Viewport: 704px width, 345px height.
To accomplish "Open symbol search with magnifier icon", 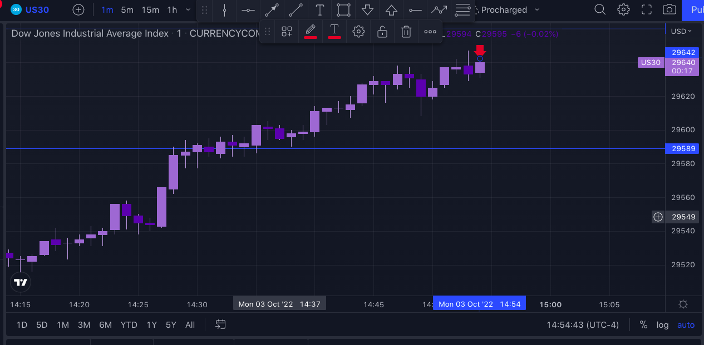I will pos(599,9).
